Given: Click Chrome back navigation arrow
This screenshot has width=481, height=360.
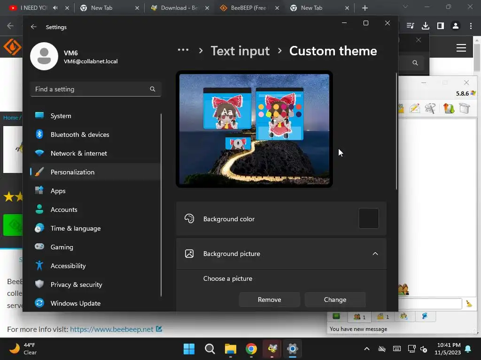Looking at the screenshot, I should click(x=10, y=26).
